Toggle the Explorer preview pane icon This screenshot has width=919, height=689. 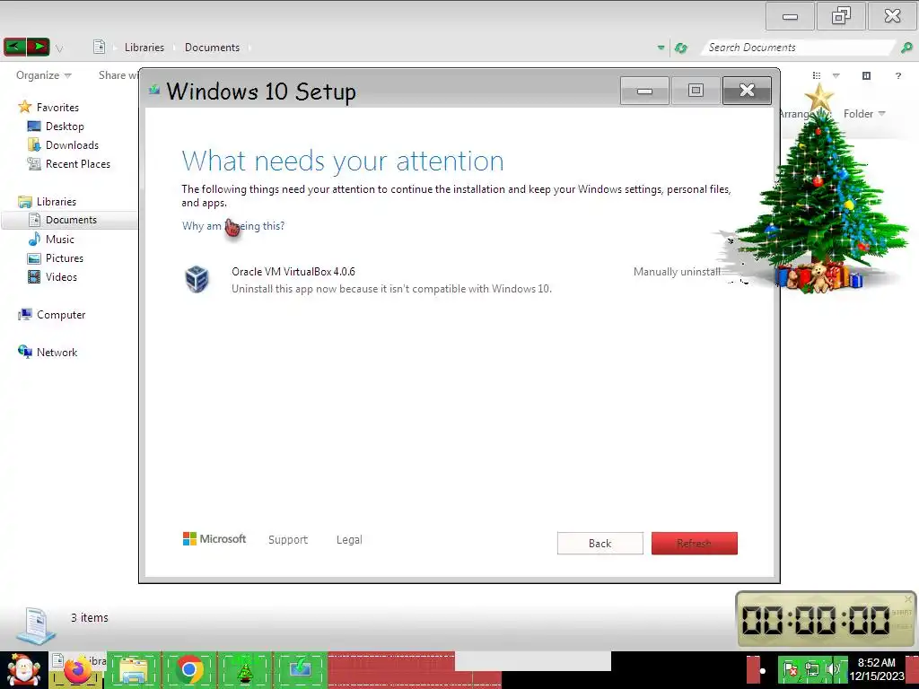point(866,75)
